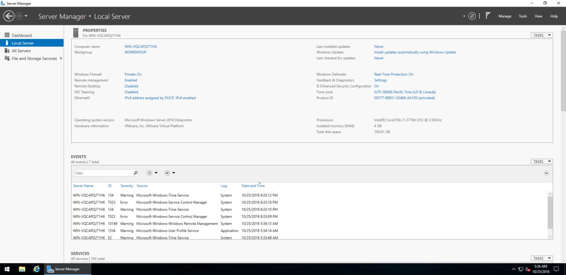Select Dashboard in the left pane

[32, 35]
